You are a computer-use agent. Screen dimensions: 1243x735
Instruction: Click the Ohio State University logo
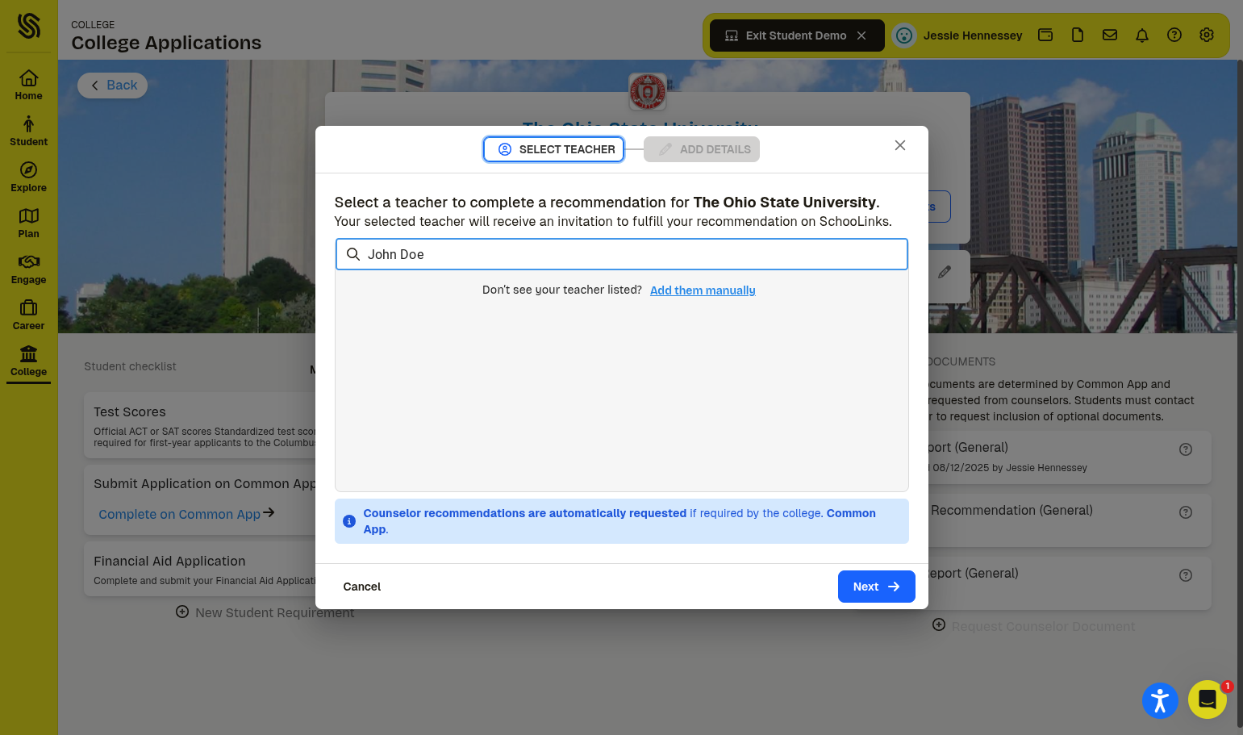[x=648, y=92]
